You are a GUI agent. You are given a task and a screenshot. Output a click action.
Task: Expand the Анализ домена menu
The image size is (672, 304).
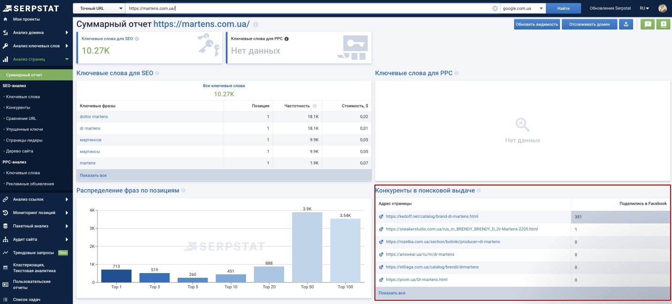(67, 33)
